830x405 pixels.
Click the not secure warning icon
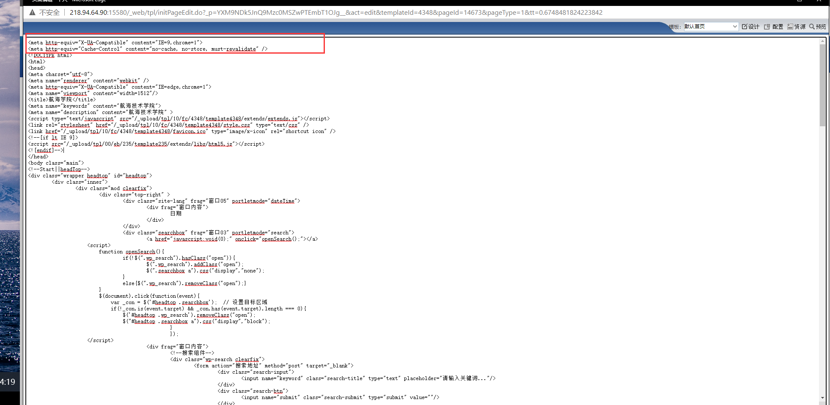pyautogui.click(x=32, y=13)
